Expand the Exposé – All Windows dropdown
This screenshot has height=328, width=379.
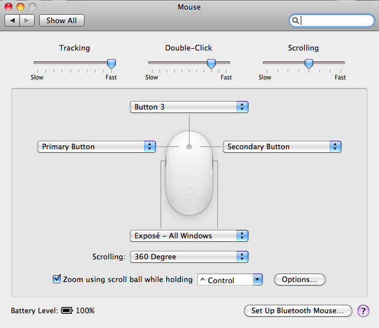pyautogui.click(x=189, y=236)
